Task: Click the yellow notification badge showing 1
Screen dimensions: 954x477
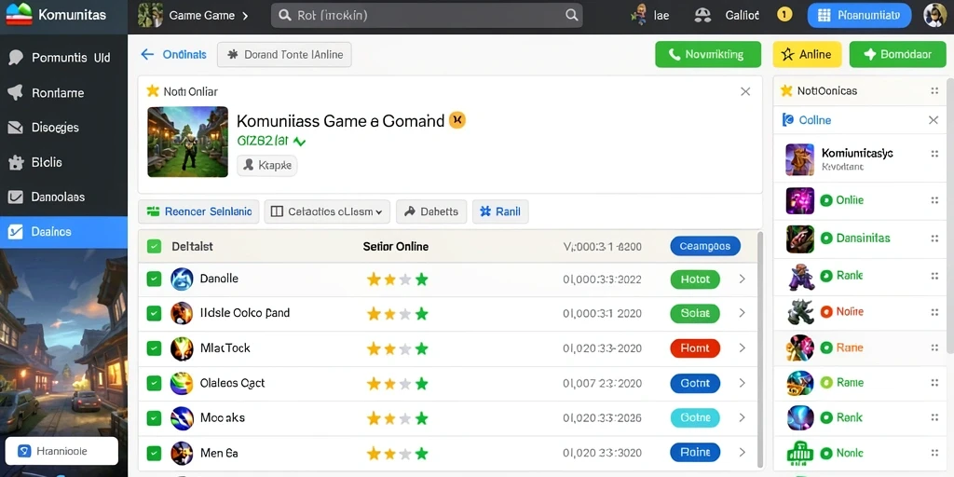Action: (784, 15)
